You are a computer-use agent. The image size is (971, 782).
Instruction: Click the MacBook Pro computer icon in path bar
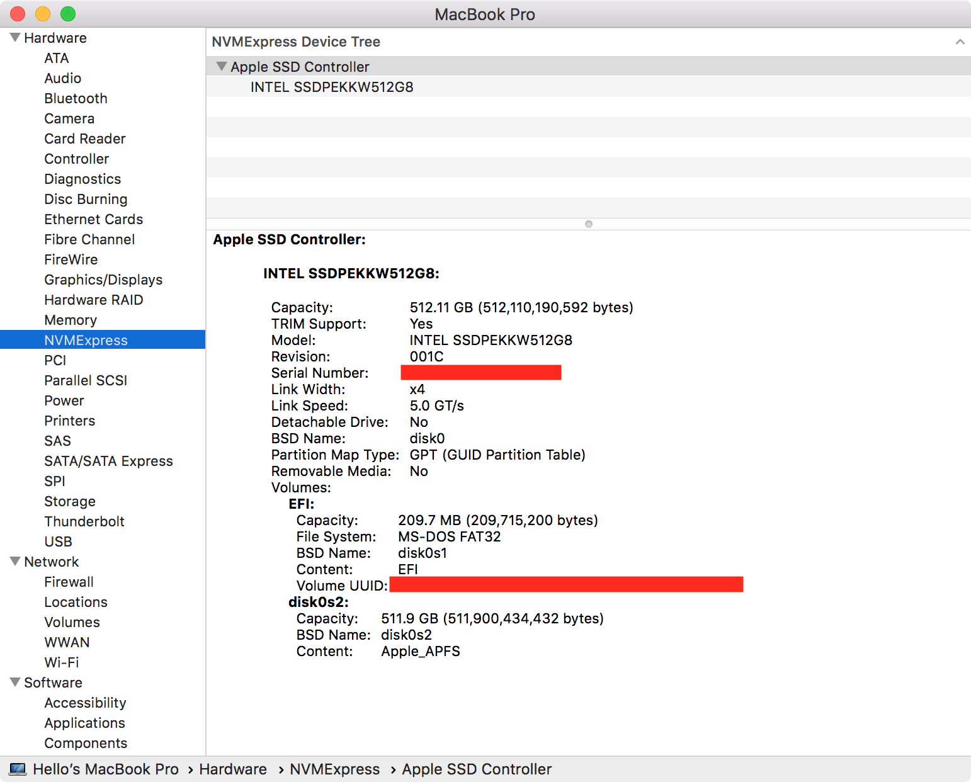pos(18,769)
